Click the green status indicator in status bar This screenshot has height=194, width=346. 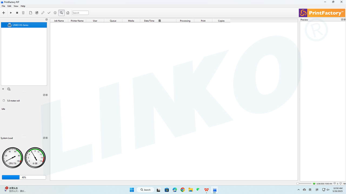pos(314,183)
